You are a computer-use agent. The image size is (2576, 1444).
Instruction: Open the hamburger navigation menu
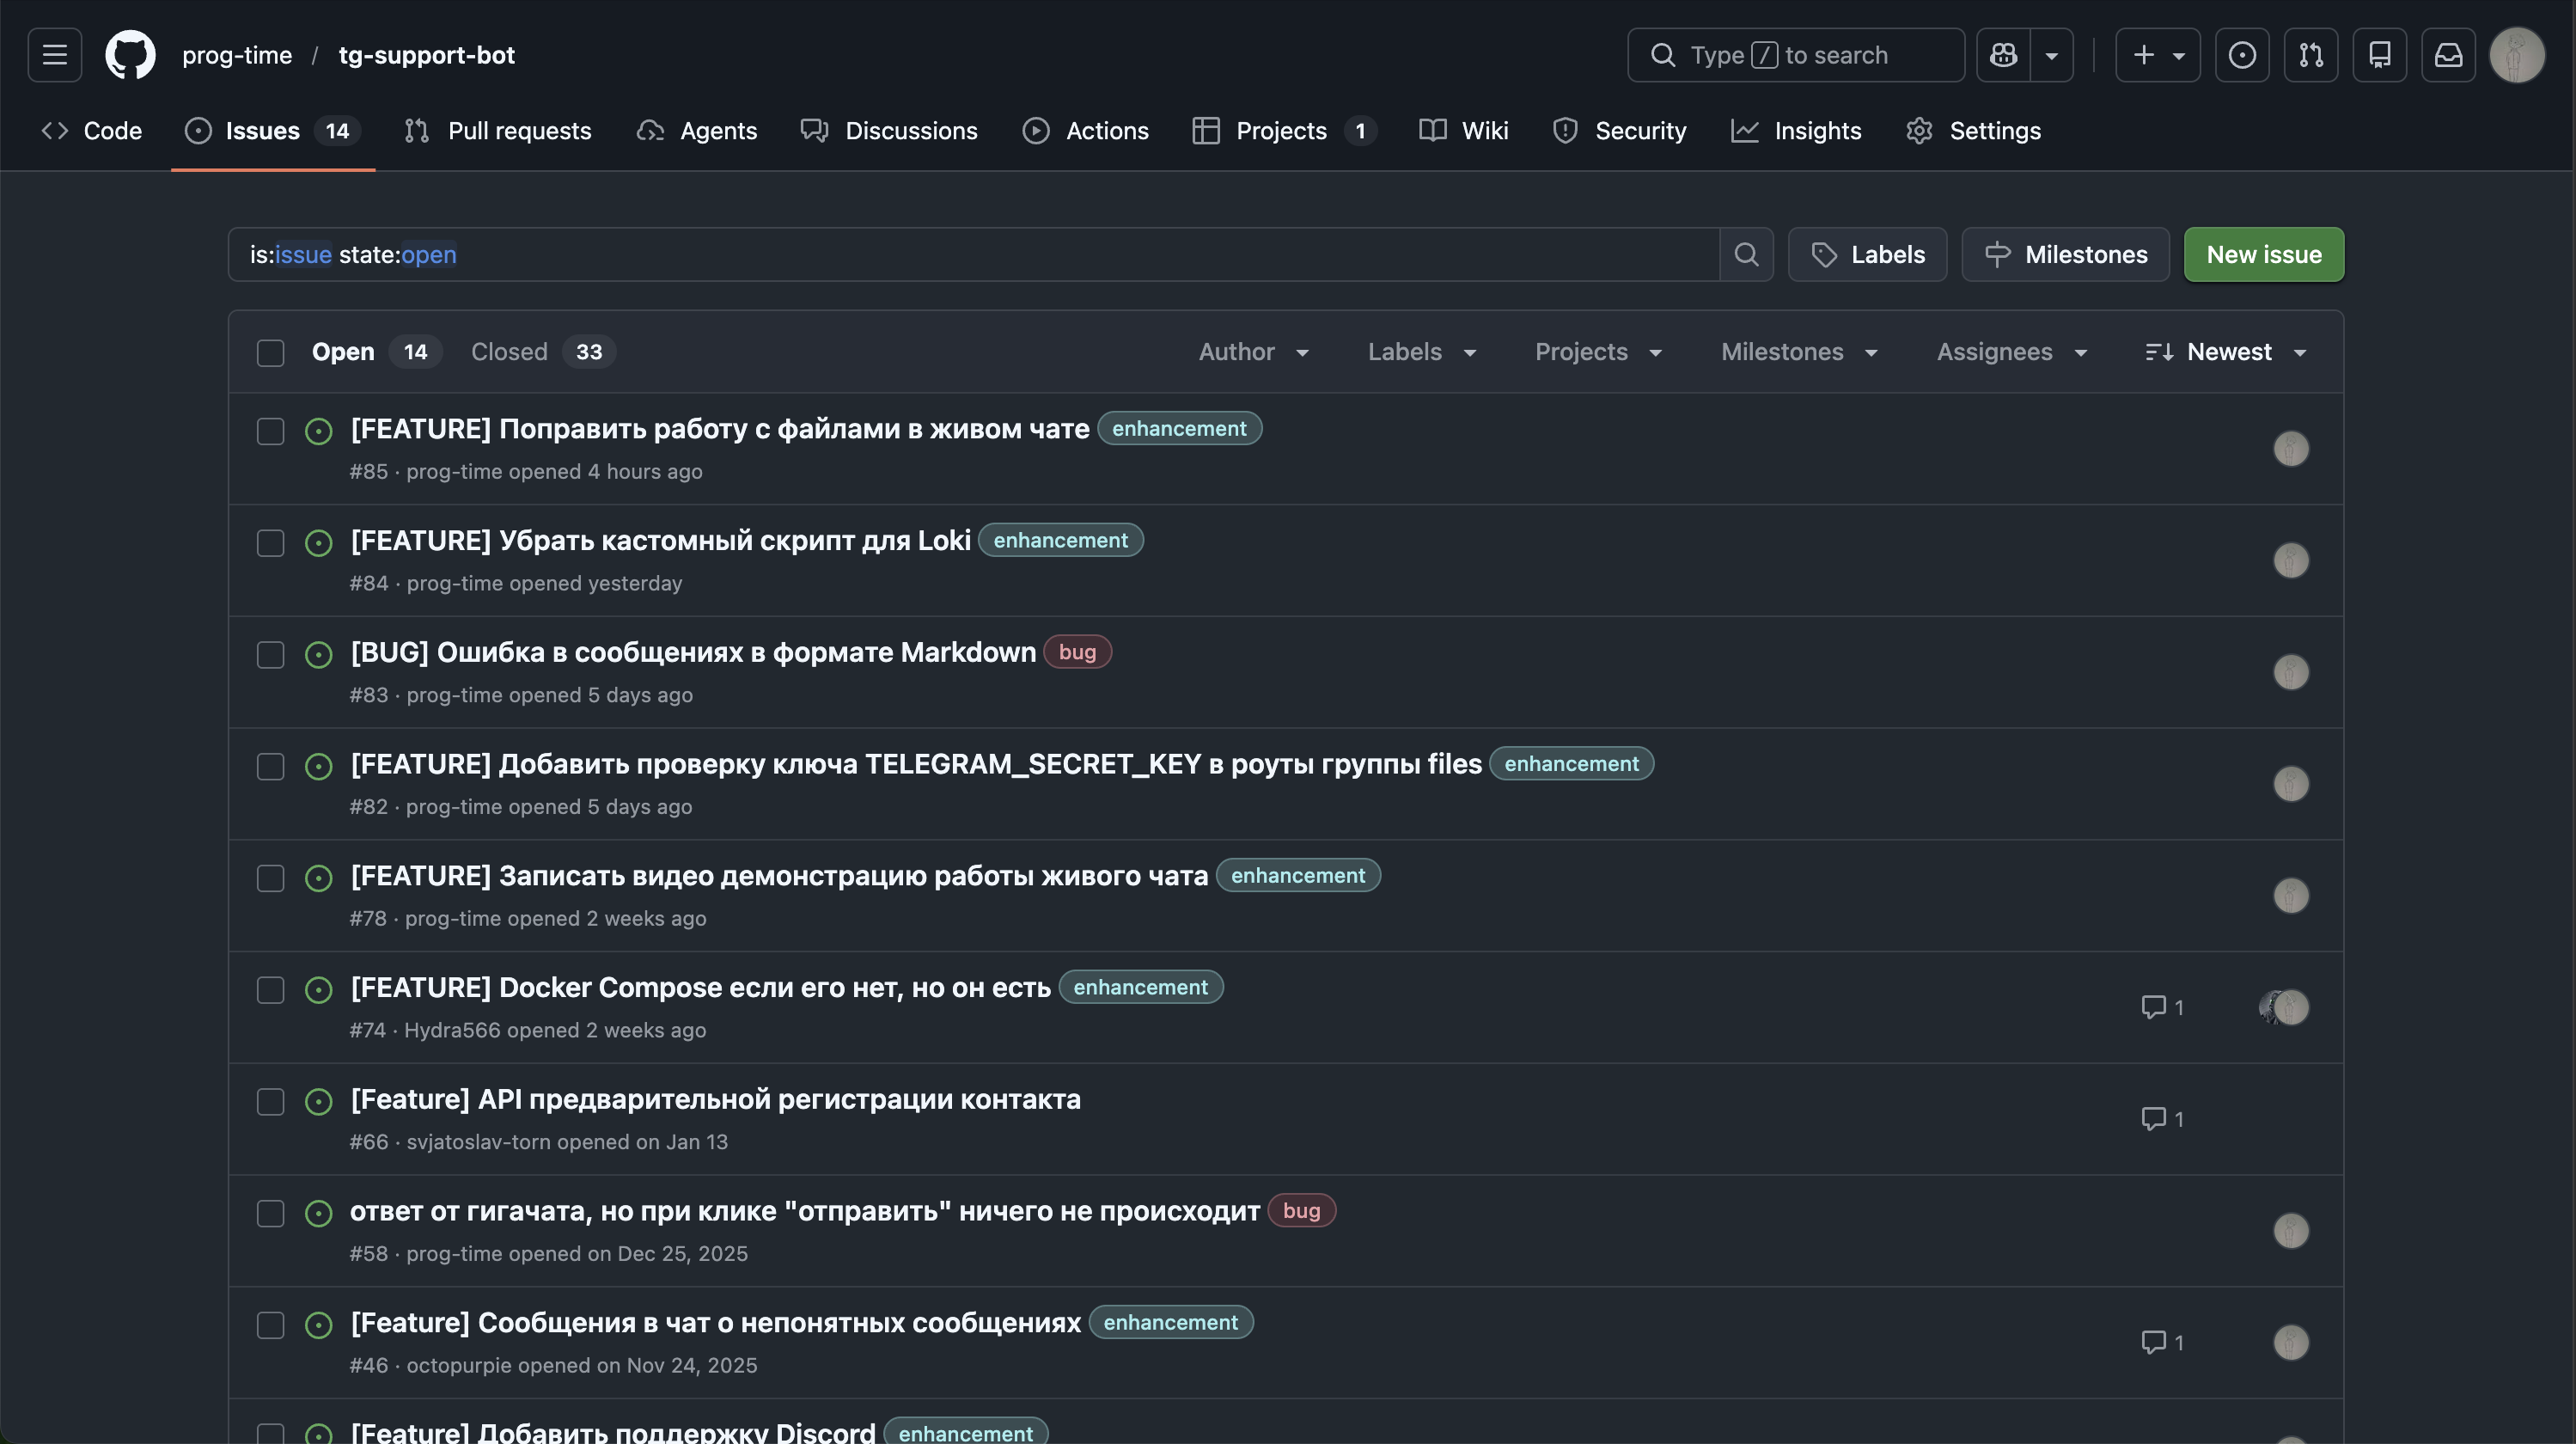coord(55,55)
